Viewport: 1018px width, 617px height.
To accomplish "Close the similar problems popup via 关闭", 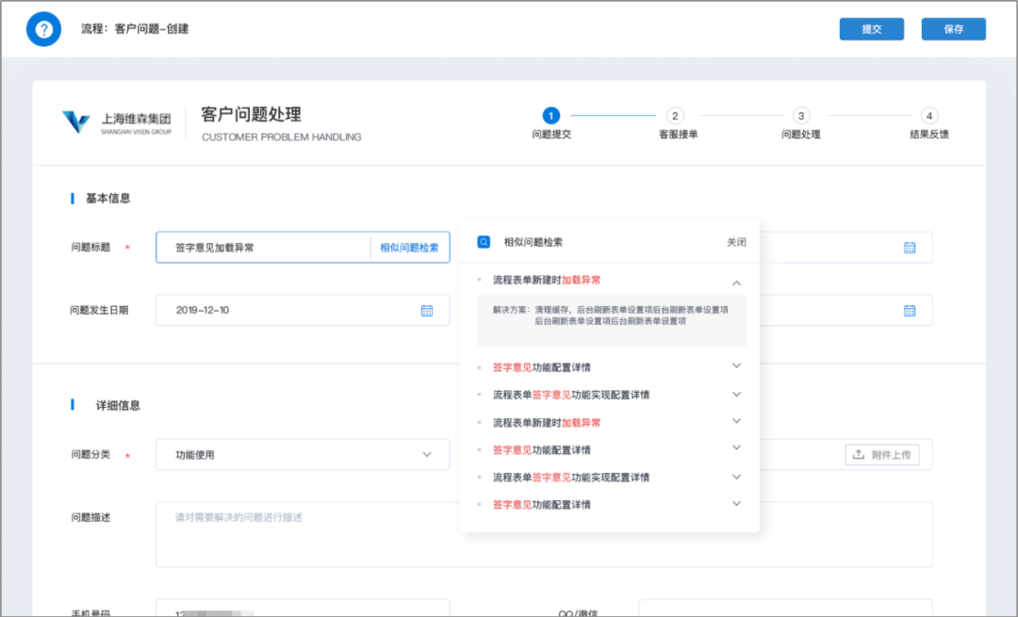I will (736, 242).
